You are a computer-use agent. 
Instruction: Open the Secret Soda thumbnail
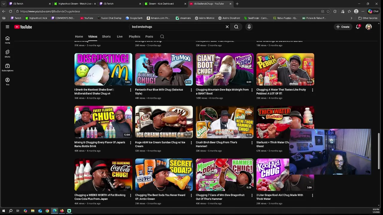pyautogui.click(x=164, y=175)
